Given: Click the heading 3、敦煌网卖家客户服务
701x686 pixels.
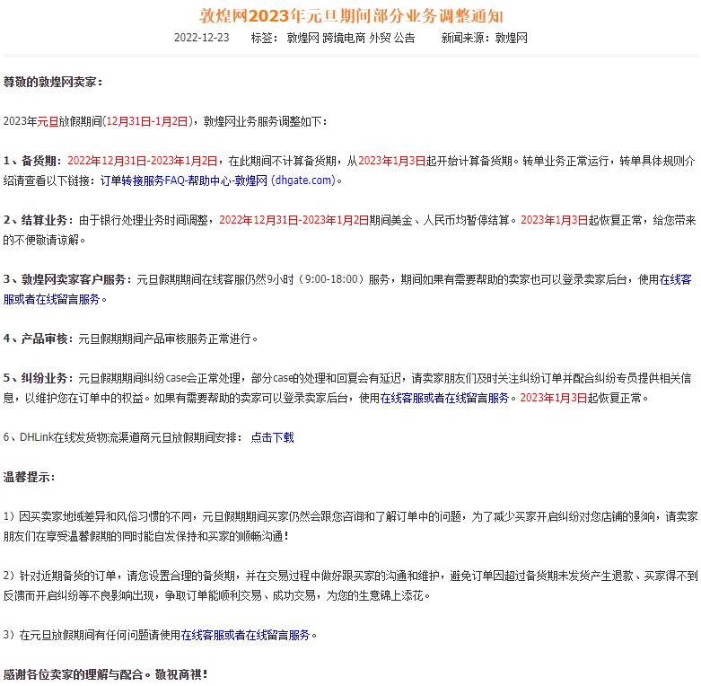Looking at the screenshot, I should 67,279.
